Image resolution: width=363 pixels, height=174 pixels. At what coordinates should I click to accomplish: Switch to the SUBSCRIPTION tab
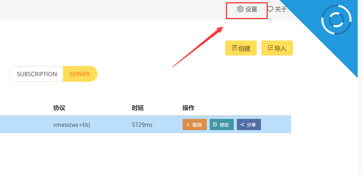pos(37,74)
